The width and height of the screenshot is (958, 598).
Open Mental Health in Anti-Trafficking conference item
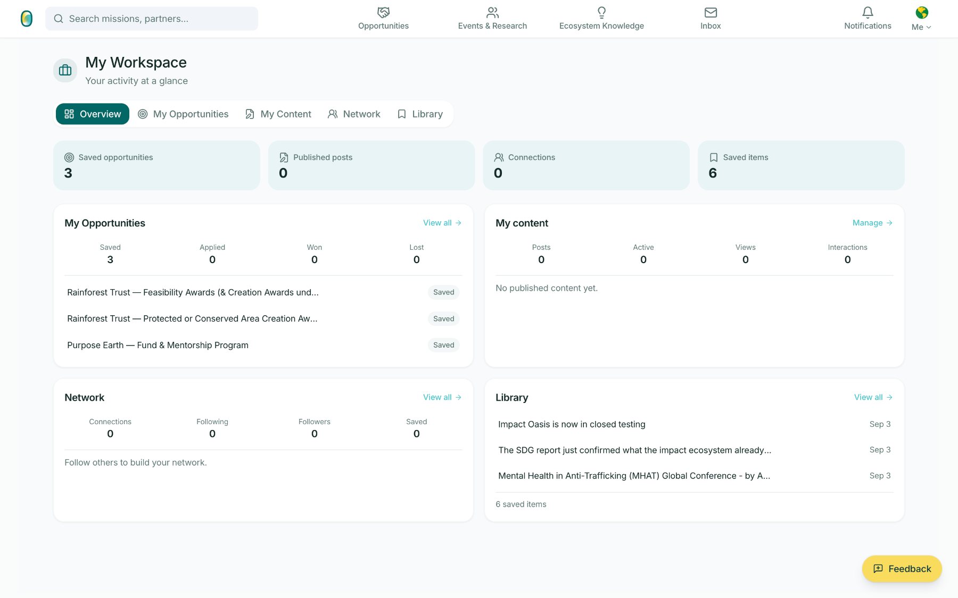click(x=695, y=476)
